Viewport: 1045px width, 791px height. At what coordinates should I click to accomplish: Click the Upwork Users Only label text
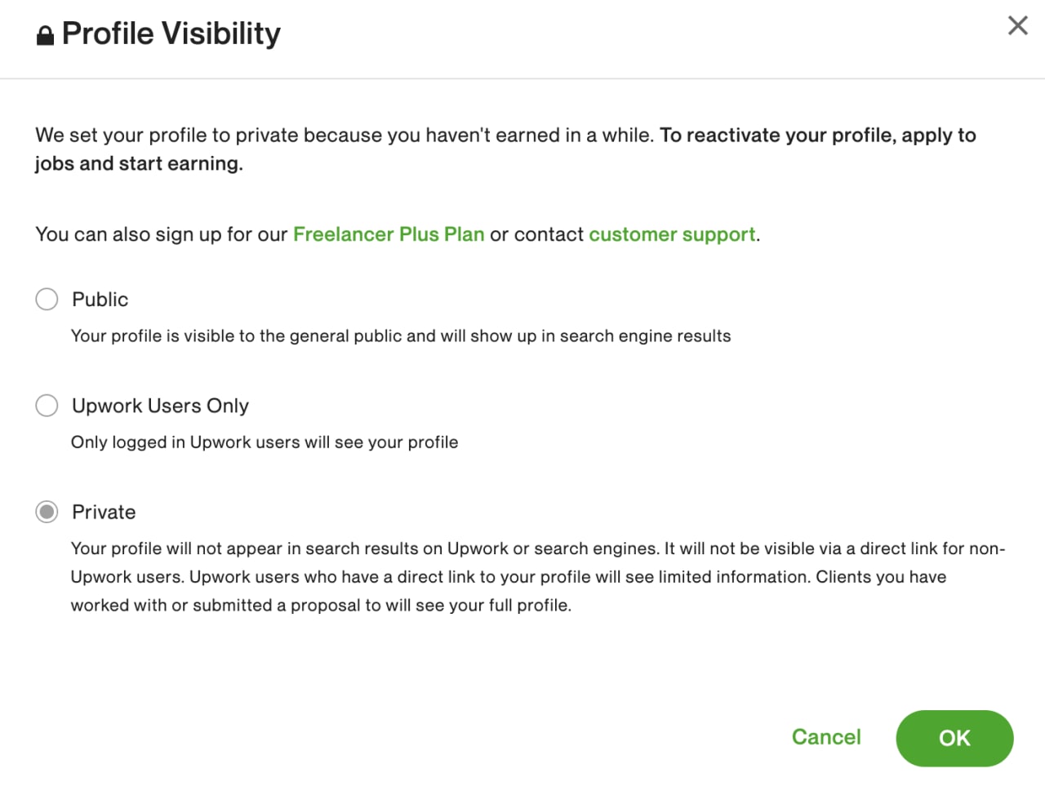(x=160, y=406)
